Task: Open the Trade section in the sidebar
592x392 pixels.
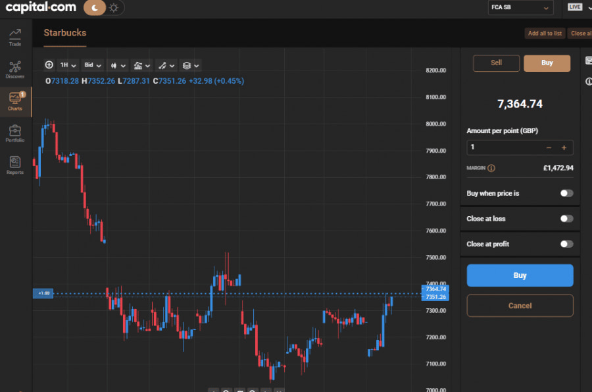Action: (x=15, y=37)
